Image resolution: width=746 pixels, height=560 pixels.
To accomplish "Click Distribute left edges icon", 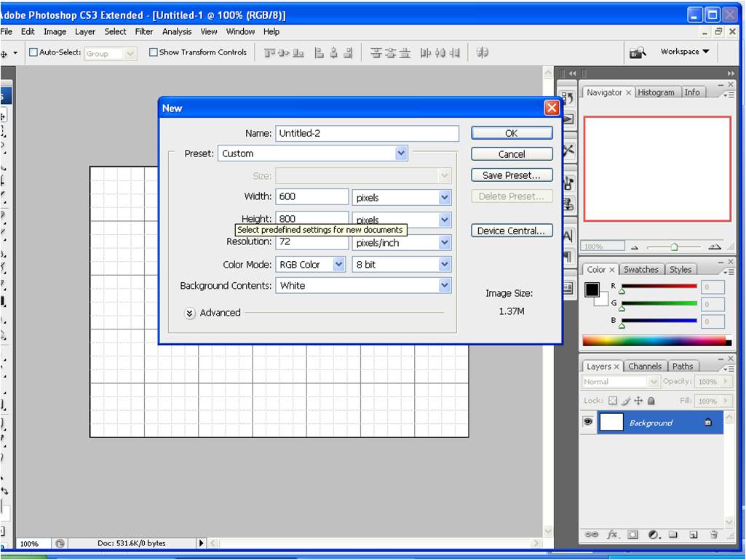I will (x=425, y=53).
